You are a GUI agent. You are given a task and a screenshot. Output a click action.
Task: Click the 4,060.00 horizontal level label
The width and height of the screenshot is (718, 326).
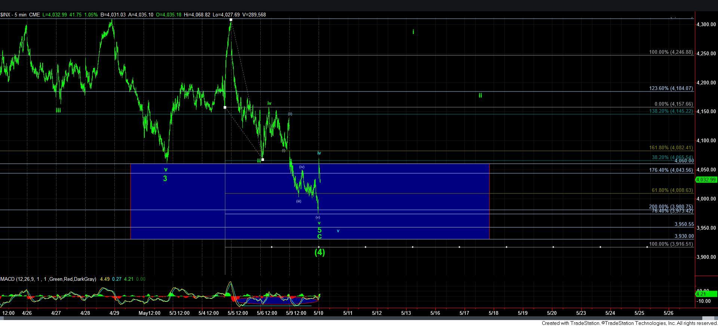(684, 161)
